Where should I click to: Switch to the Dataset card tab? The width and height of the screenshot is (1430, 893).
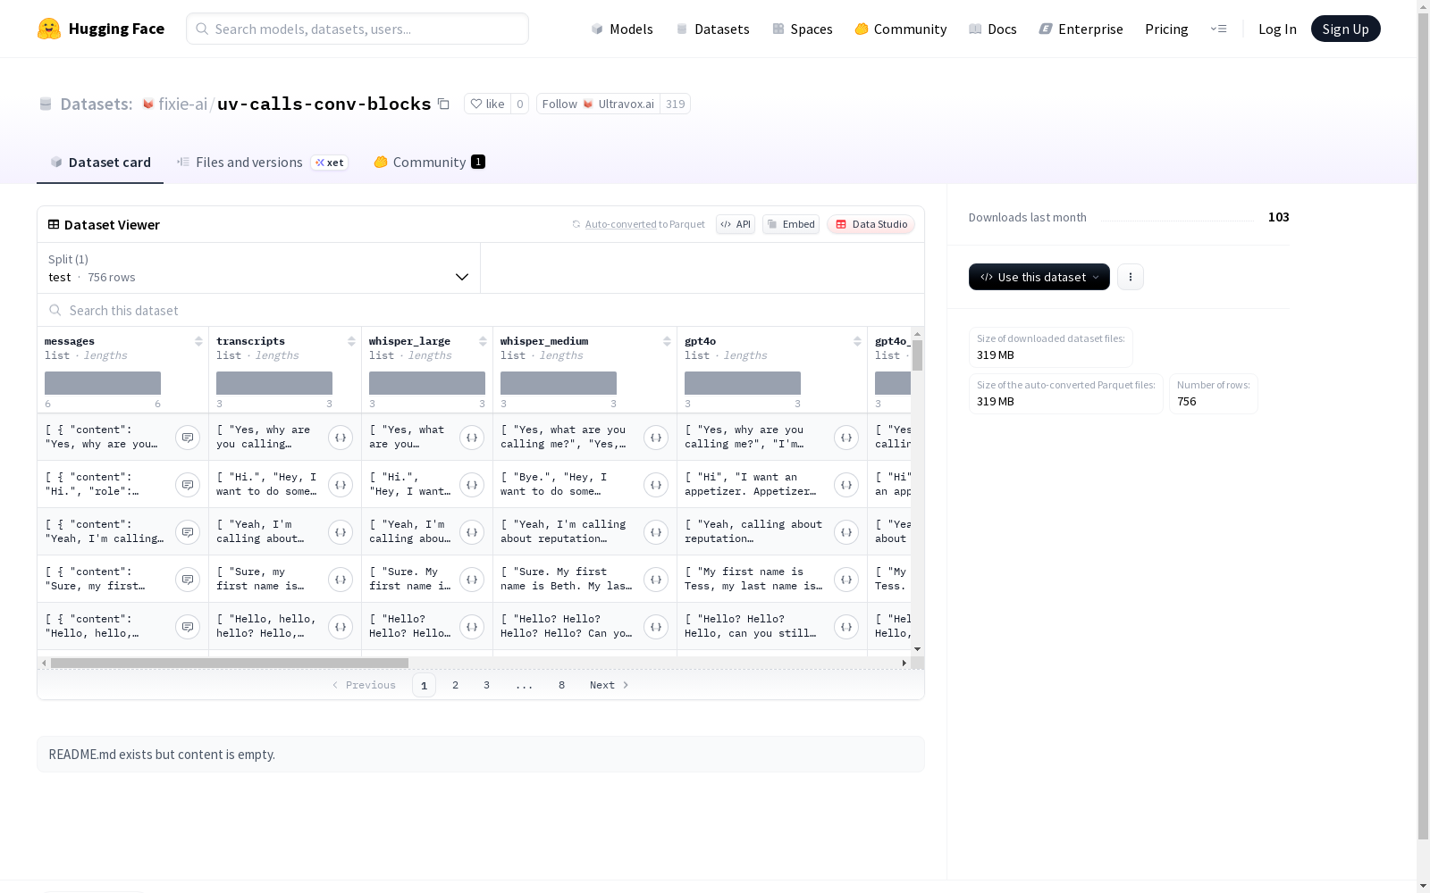100,162
